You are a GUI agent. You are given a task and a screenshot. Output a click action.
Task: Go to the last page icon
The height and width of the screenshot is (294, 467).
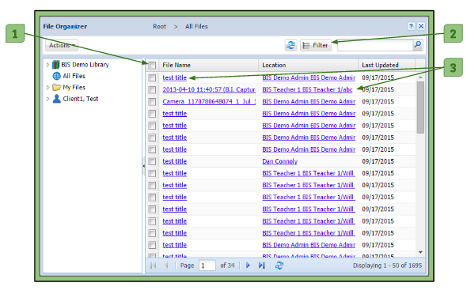tap(261, 266)
